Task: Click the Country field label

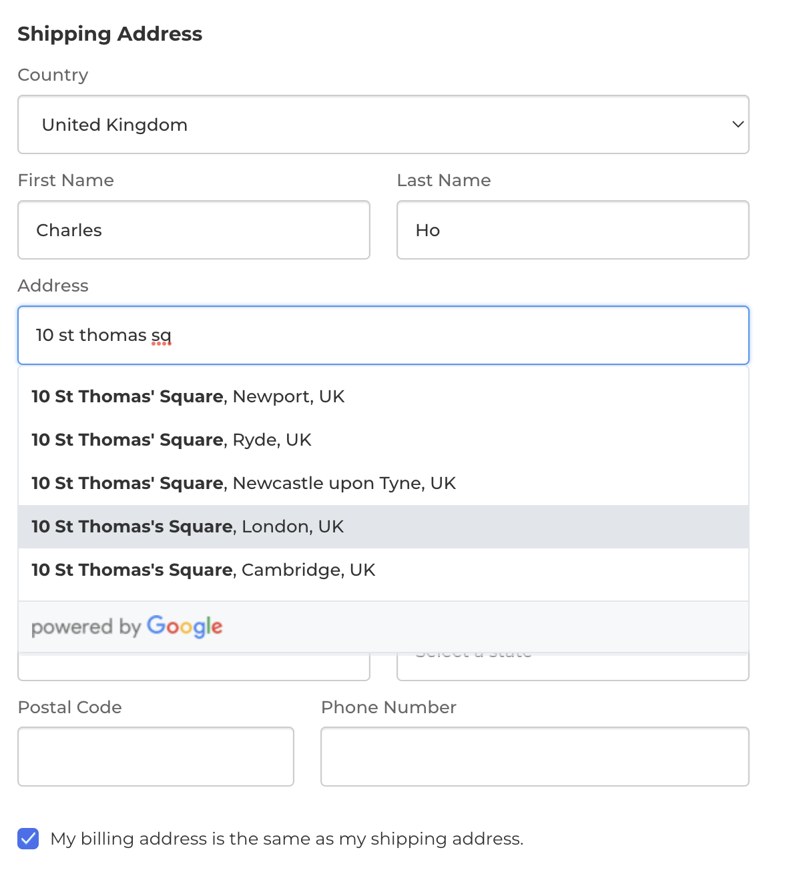Action: point(53,75)
